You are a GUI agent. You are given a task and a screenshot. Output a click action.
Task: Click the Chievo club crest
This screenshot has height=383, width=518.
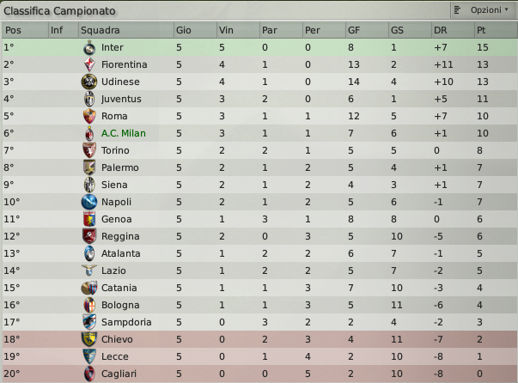pos(89,339)
